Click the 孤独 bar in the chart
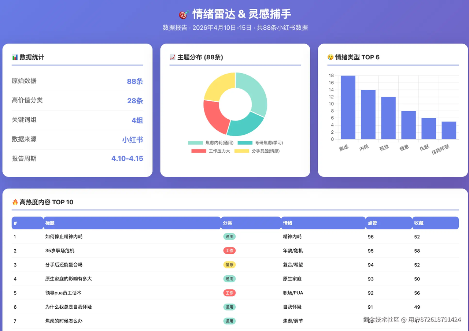This screenshot has width=469, height=331. (x=388, y=118)
